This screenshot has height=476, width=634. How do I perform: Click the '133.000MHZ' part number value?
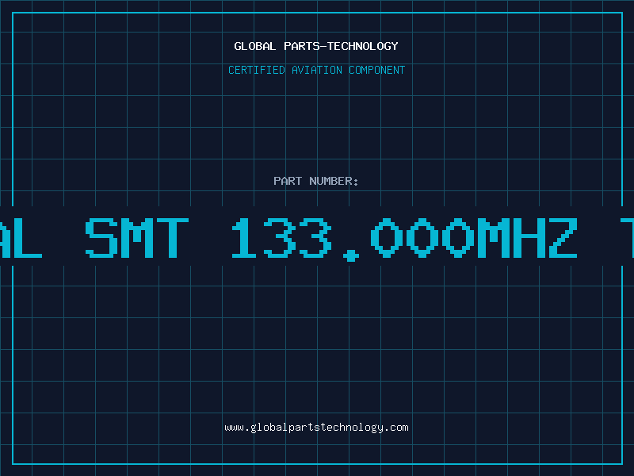point(404,239)
